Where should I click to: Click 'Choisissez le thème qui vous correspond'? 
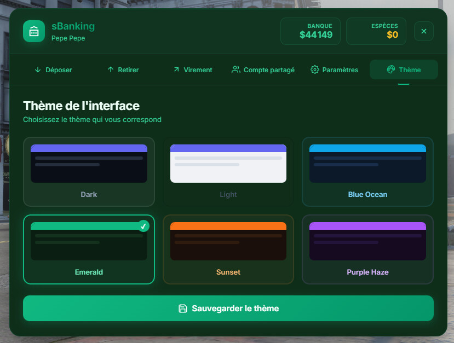[93, 119]
